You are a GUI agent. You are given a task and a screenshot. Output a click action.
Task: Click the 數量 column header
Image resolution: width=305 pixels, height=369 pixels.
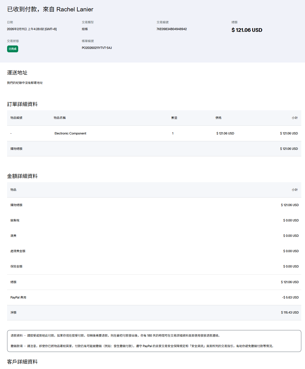(x=174, y=118)
